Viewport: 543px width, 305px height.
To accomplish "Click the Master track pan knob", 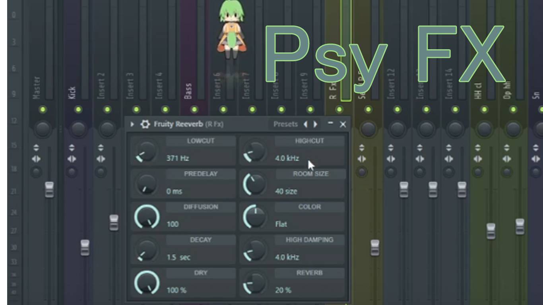I will pyautogui.click(x=43, y=129).
